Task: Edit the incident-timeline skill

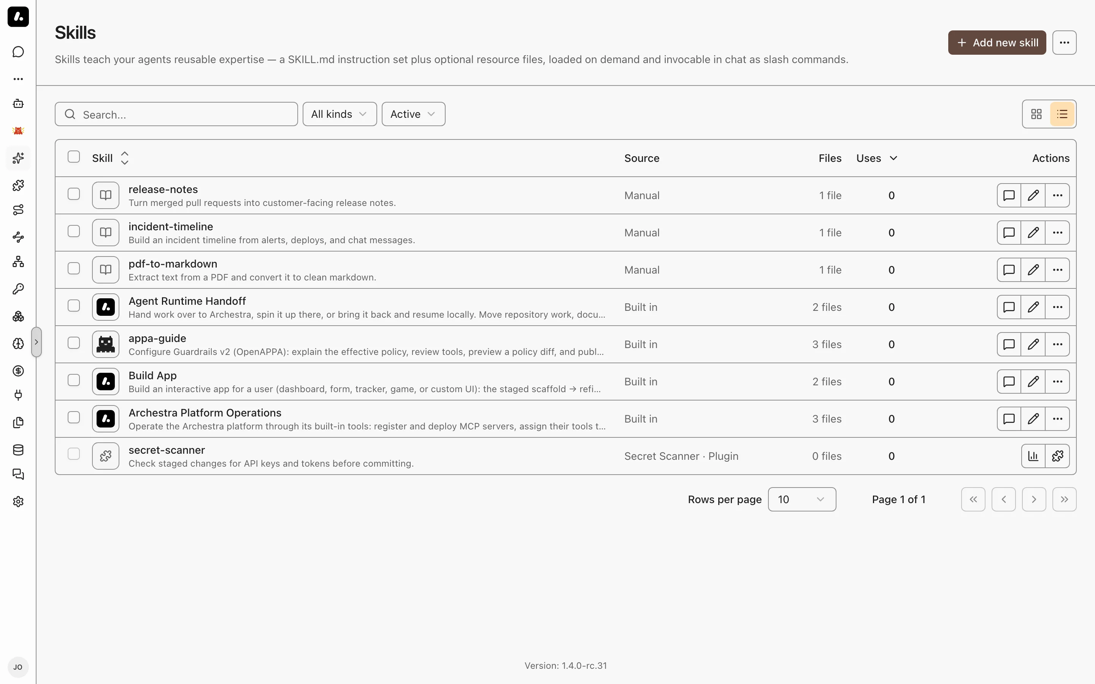Action: (1033, 233)
